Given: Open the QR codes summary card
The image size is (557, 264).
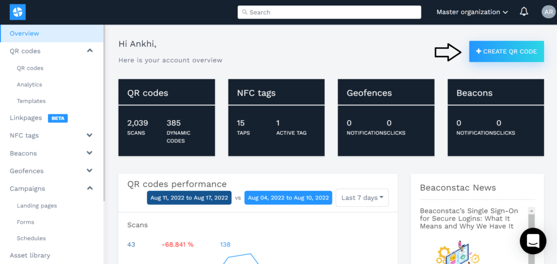Looking at the screenshot, I should [x=166, y=117].
